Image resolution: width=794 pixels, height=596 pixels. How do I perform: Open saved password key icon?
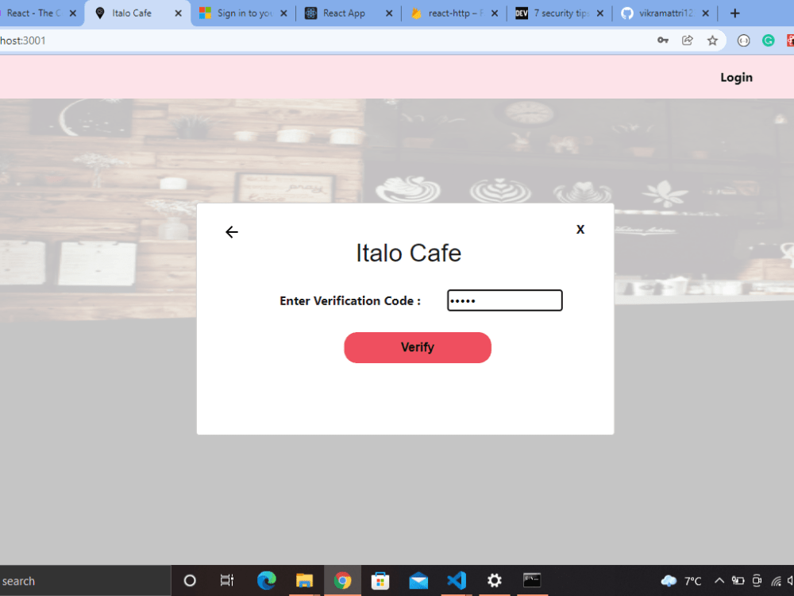662,41
